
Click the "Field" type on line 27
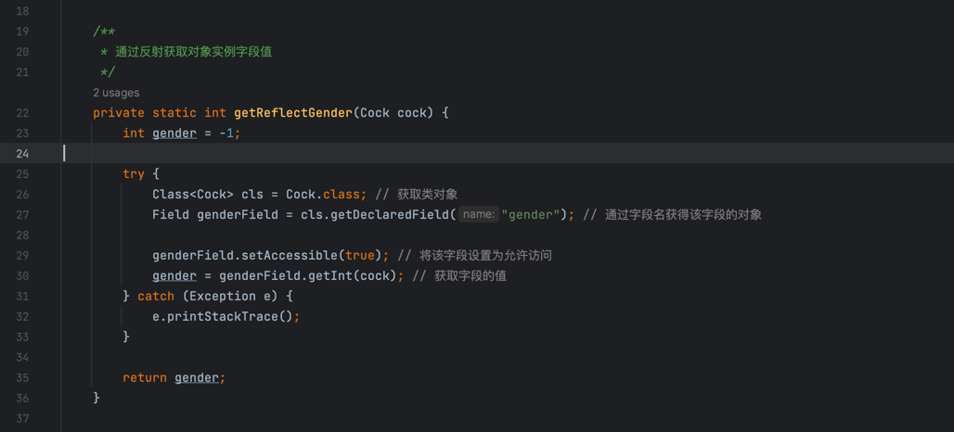[171, 215]
